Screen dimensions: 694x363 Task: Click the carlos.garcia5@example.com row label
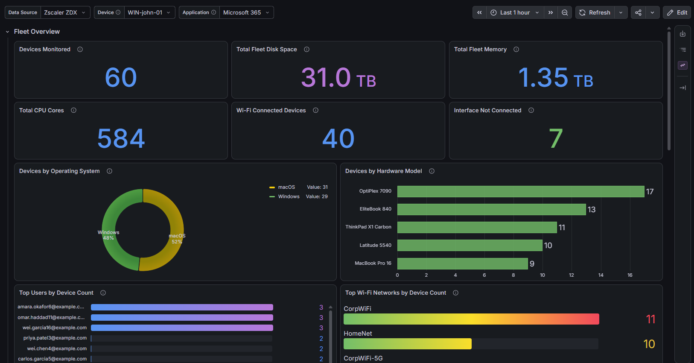(52, 359)
